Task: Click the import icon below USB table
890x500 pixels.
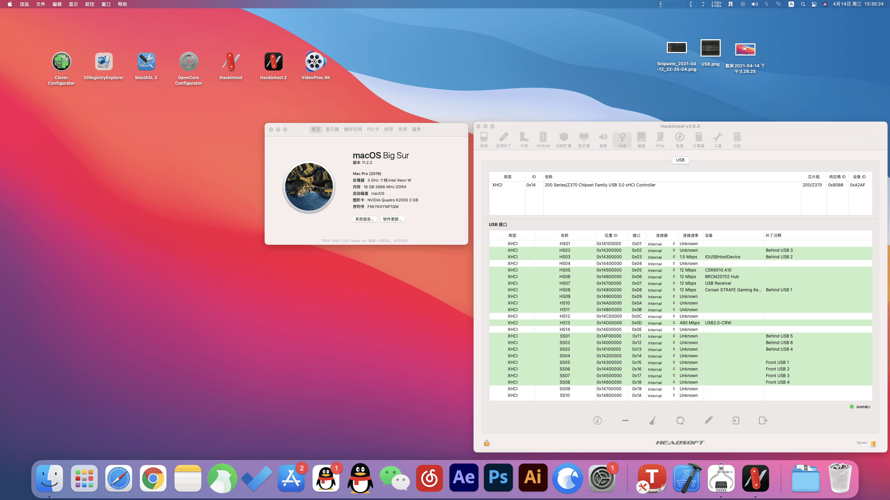Action: click(x=736, y=420)
